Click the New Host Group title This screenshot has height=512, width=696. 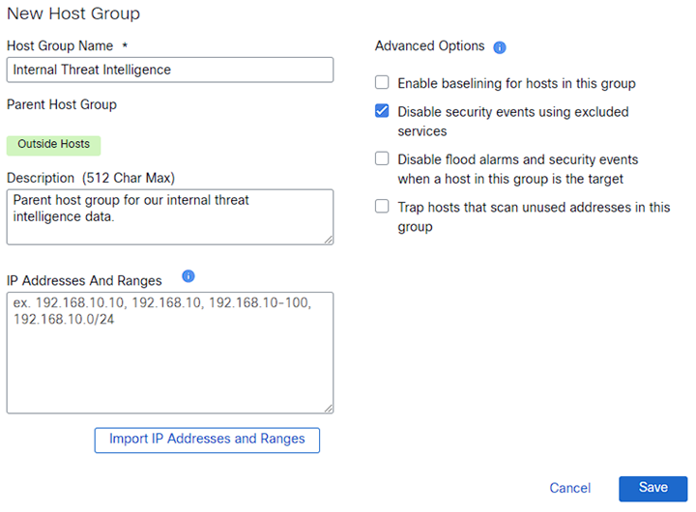(x=73, y=14)
